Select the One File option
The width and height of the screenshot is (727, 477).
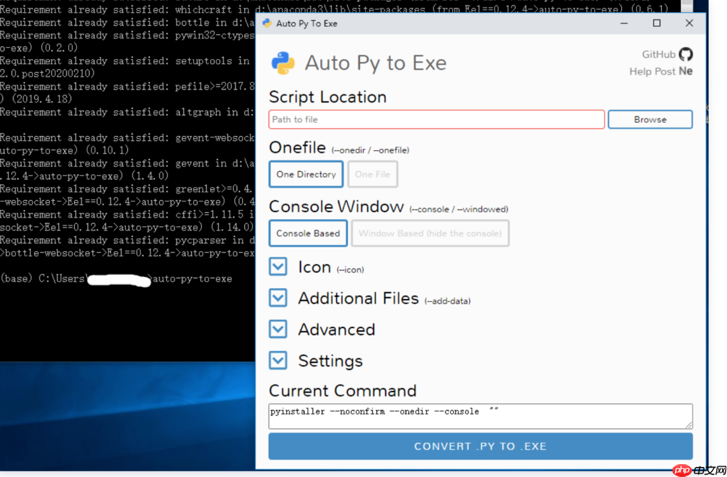pyautogui.click(x=372, y=174)
